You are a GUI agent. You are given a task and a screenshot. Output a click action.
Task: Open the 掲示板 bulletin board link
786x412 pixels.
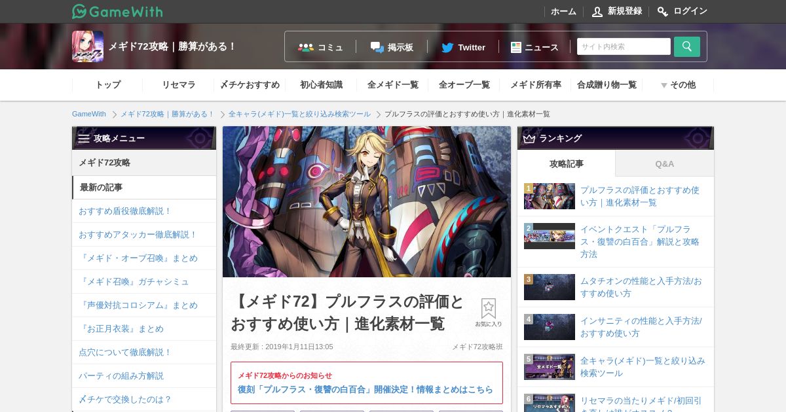(392, 47)
